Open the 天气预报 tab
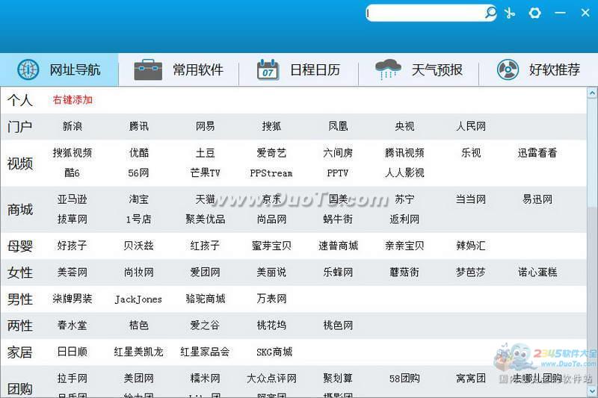The height and width of the screenshot is (398, 598). pos(419,69)
